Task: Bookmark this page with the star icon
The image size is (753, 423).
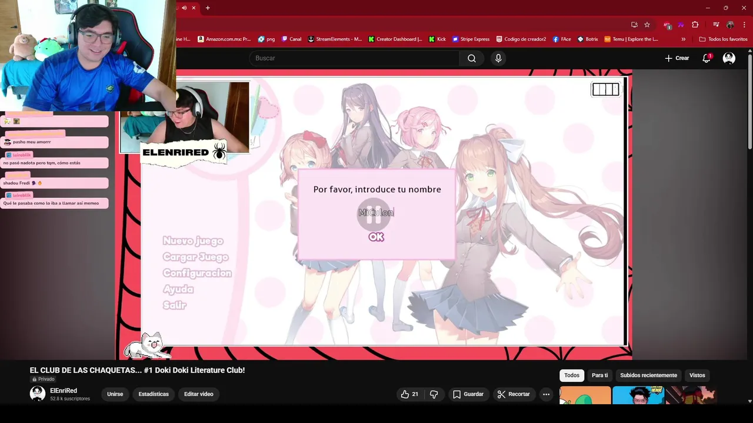Action: tap(647, 25)
